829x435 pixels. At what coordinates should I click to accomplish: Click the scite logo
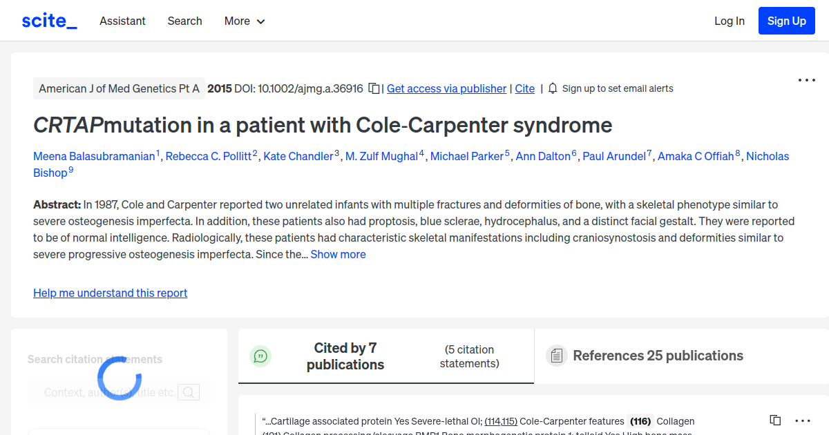coord(48,20)
